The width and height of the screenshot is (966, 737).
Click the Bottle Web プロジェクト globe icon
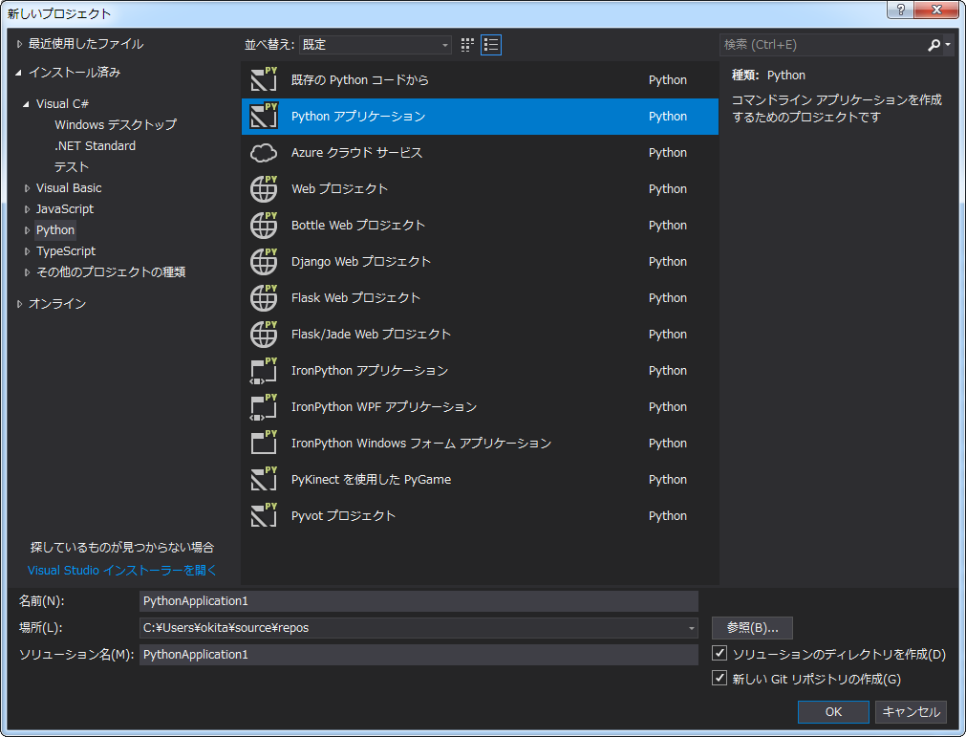pyautogui.click(x=264, y=226)
